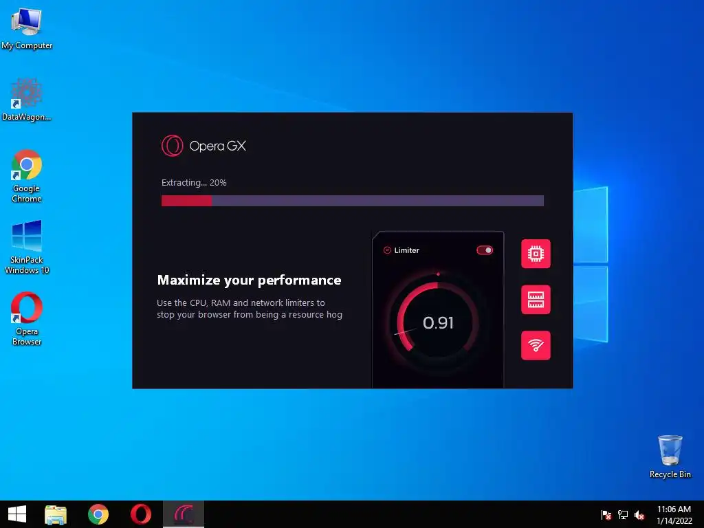
Task: Select the Google Chrome desktop shortcut
Action: tap(27, 176)
